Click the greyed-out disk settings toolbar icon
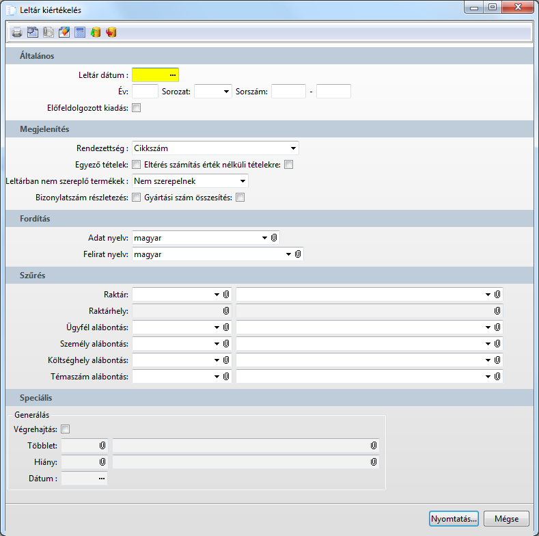 tap(49, 32)
